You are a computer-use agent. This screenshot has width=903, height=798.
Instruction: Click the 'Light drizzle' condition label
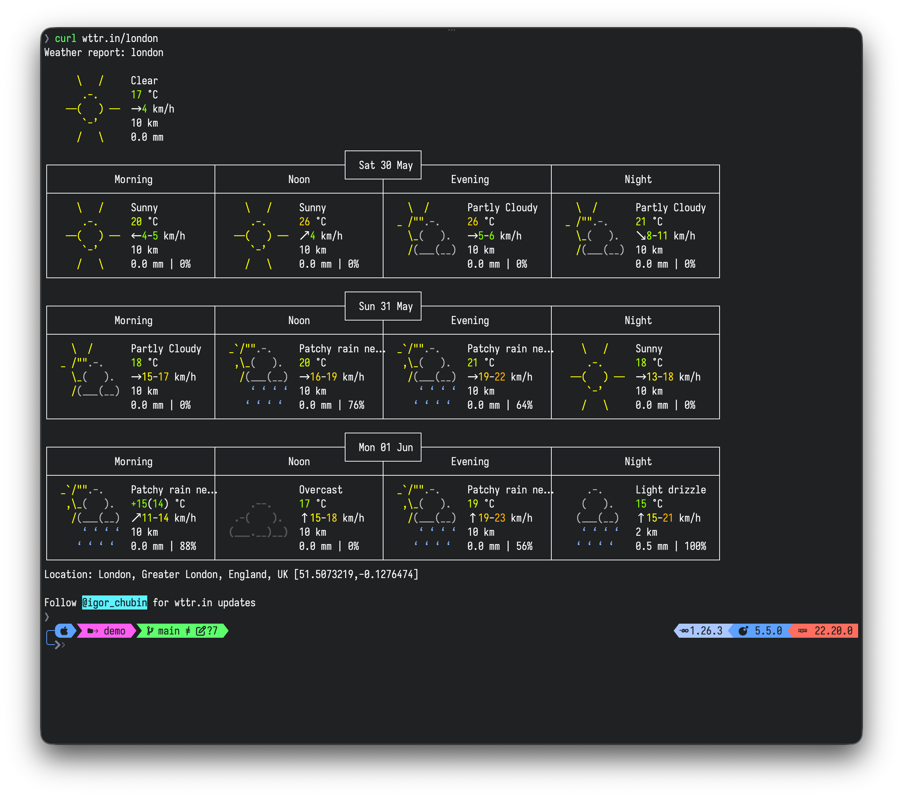coord(671,489)
